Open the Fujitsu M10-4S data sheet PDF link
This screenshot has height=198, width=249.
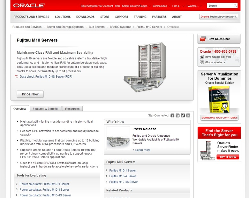46,77
